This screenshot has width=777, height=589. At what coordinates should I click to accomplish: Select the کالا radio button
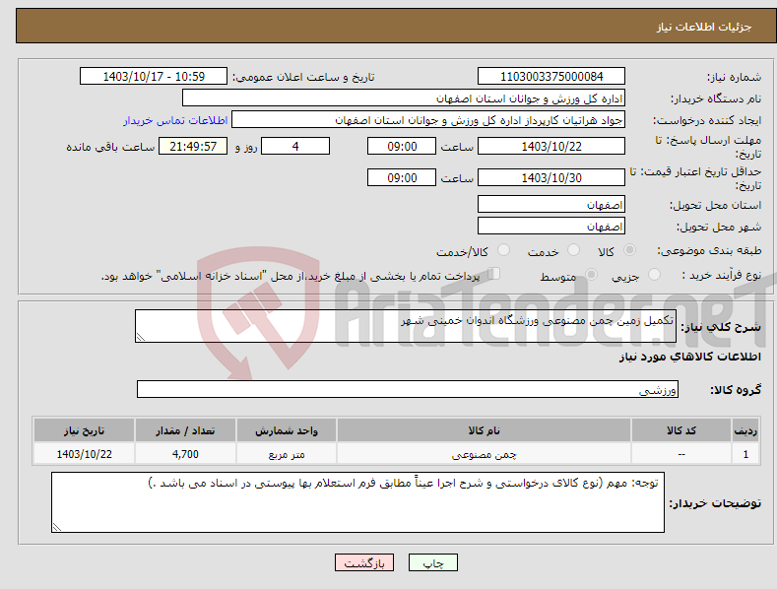click(629, 250)
